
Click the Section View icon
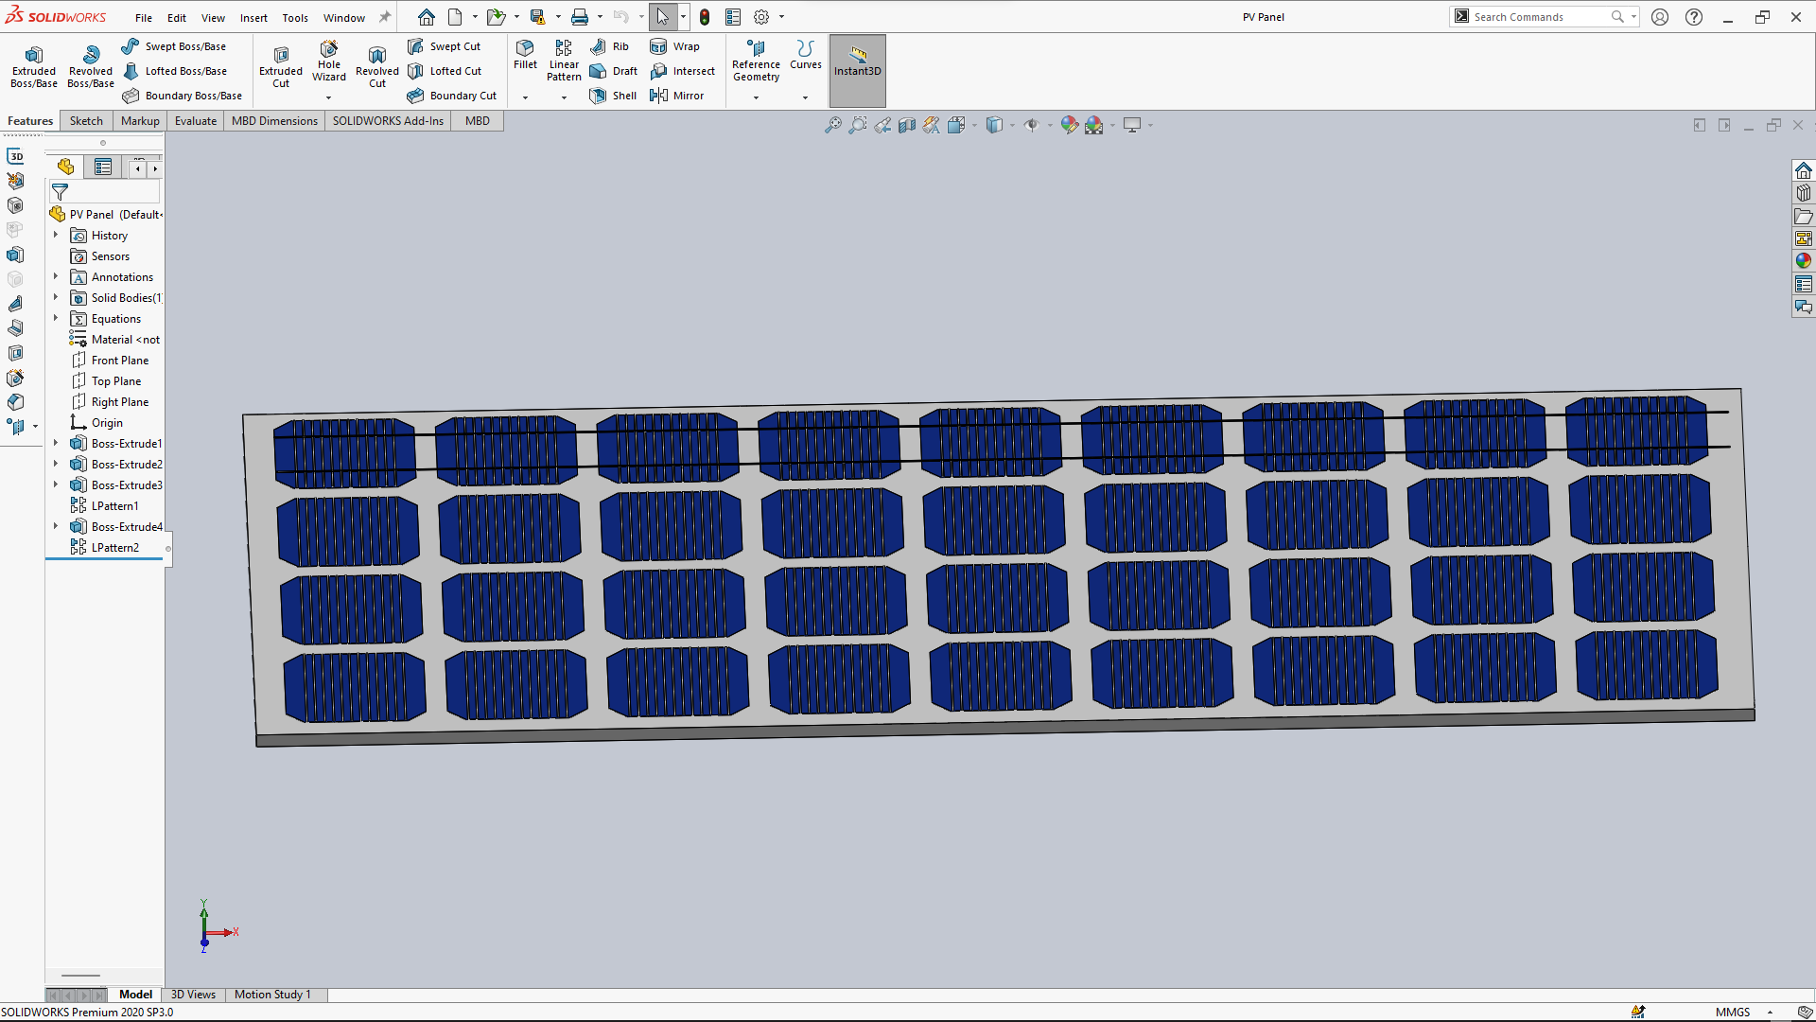906,125
